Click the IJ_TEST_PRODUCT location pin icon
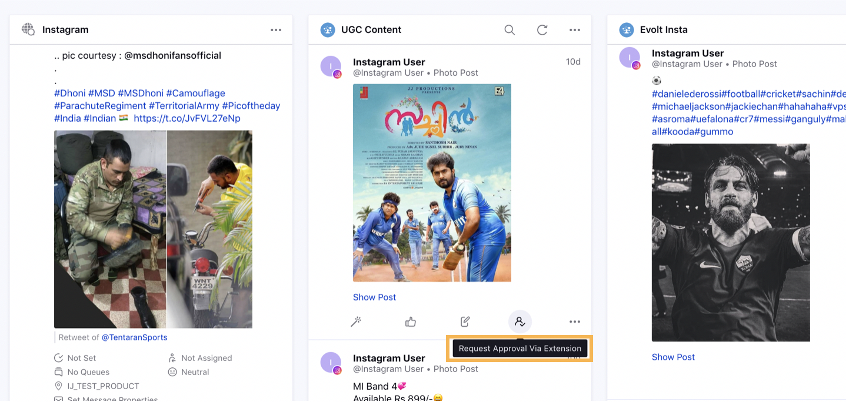 (58, 386)
